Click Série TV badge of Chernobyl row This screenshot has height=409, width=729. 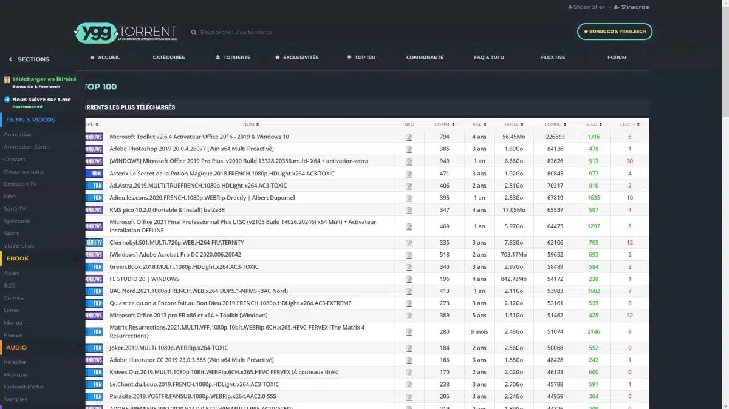pyautogui.click(x=94, y=243)
